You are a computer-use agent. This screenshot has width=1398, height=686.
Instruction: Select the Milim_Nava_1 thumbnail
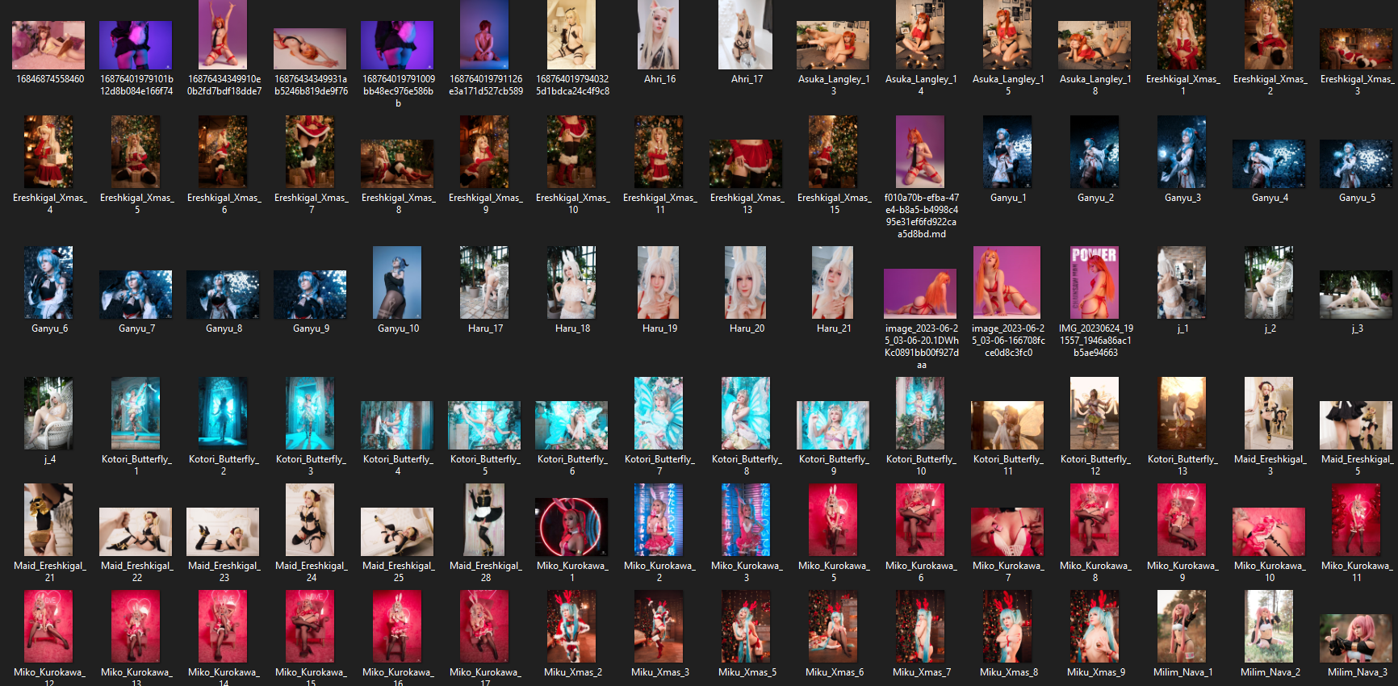pos(1182,626)
